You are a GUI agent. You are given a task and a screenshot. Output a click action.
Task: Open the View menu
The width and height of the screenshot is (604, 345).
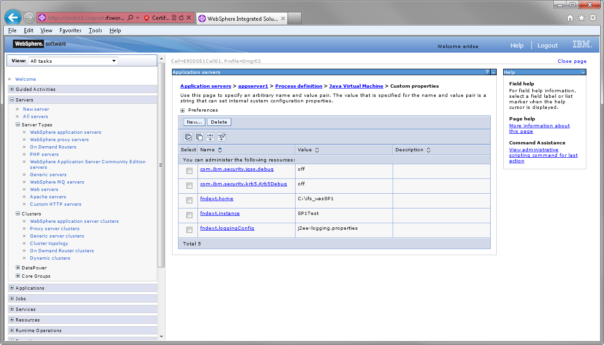[x=46, y=30]
